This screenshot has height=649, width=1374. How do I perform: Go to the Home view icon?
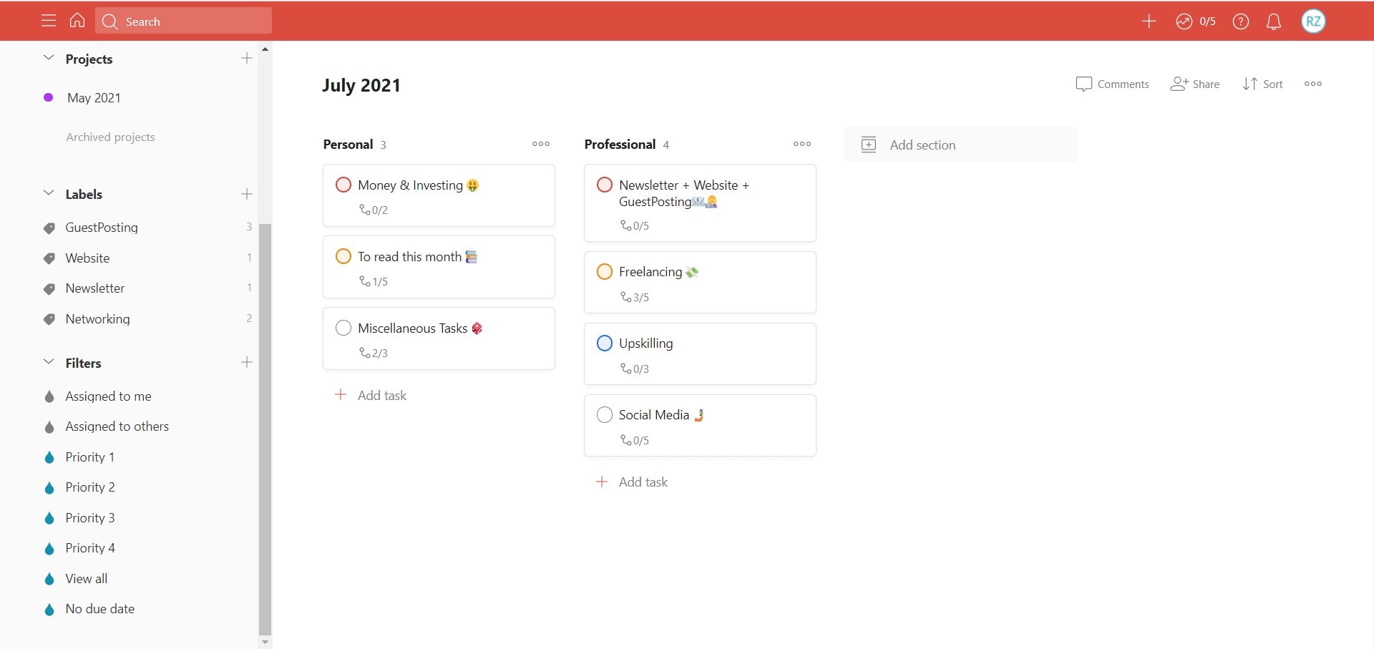coord(77,21)
